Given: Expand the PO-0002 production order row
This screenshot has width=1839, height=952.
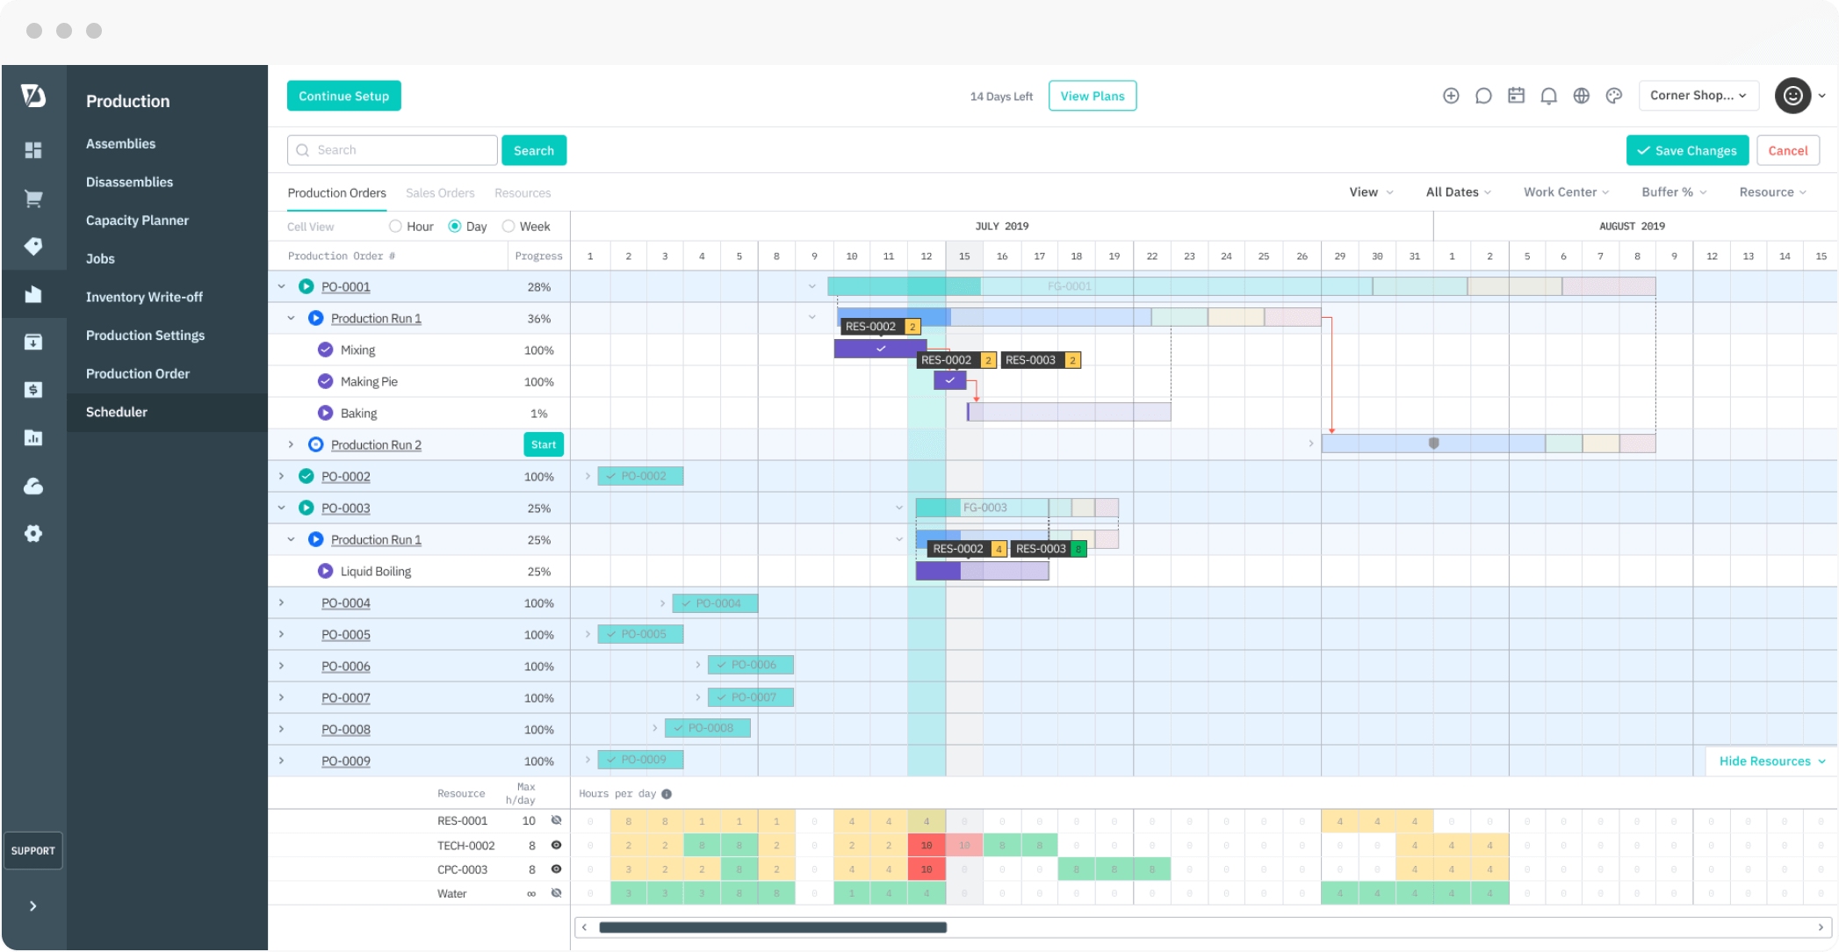Looking at the screenshot, I should [281, 476].
